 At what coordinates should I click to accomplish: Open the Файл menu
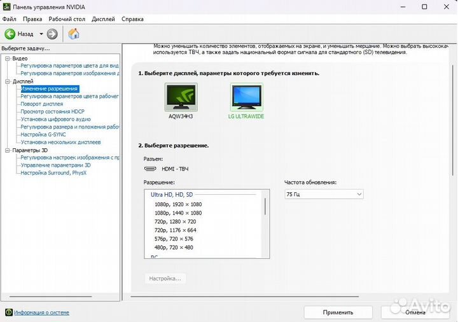(x=10, y=19)
